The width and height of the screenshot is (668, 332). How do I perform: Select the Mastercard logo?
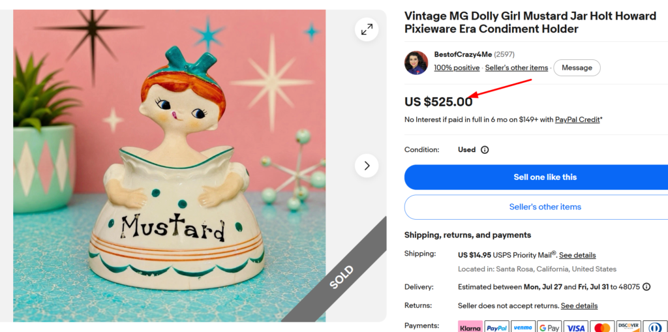pos(602,327)
